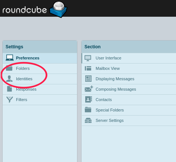The image size is (176, 162).
Task: Click the Special Folders icon
Action: pos(88,110)
